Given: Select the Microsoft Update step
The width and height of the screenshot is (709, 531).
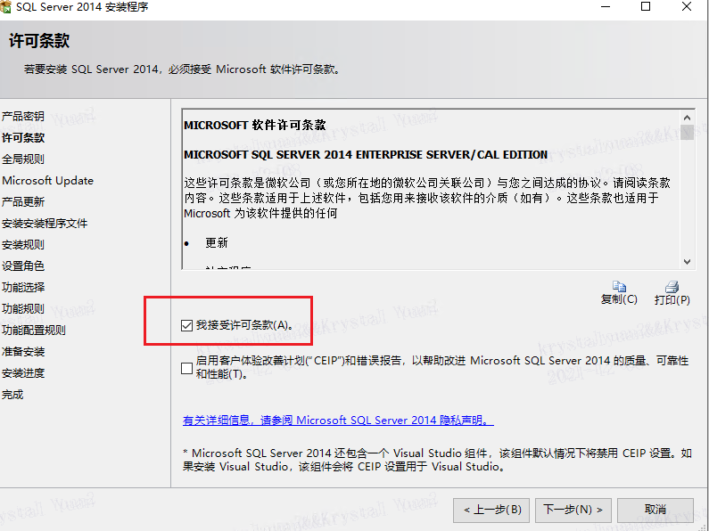Looking at the screenshot, I should (47, 181).
